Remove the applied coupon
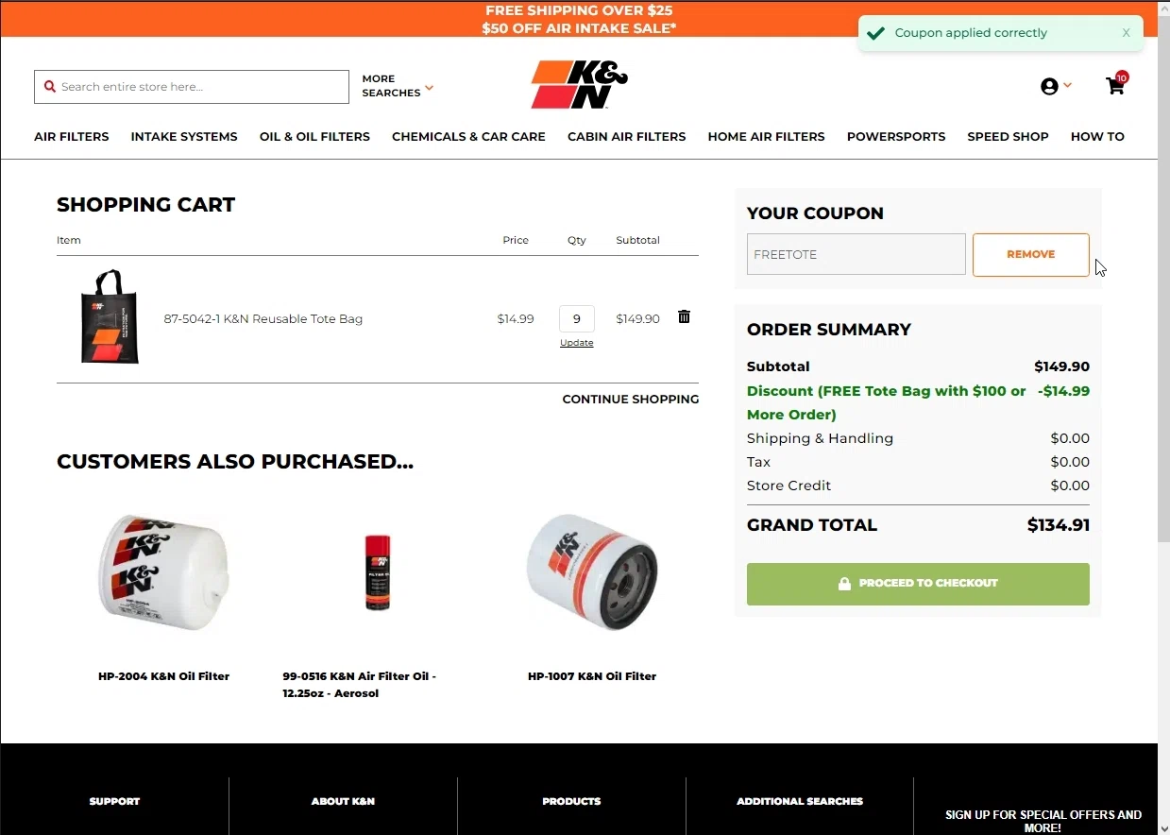 pos(1031,255)
